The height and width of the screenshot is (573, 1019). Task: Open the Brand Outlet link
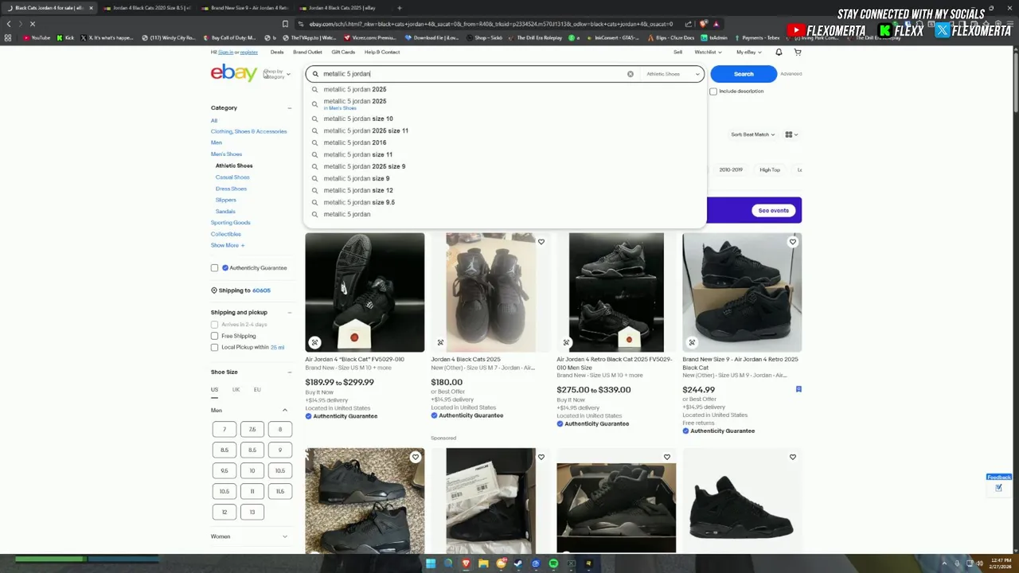[x=307, y=53]
